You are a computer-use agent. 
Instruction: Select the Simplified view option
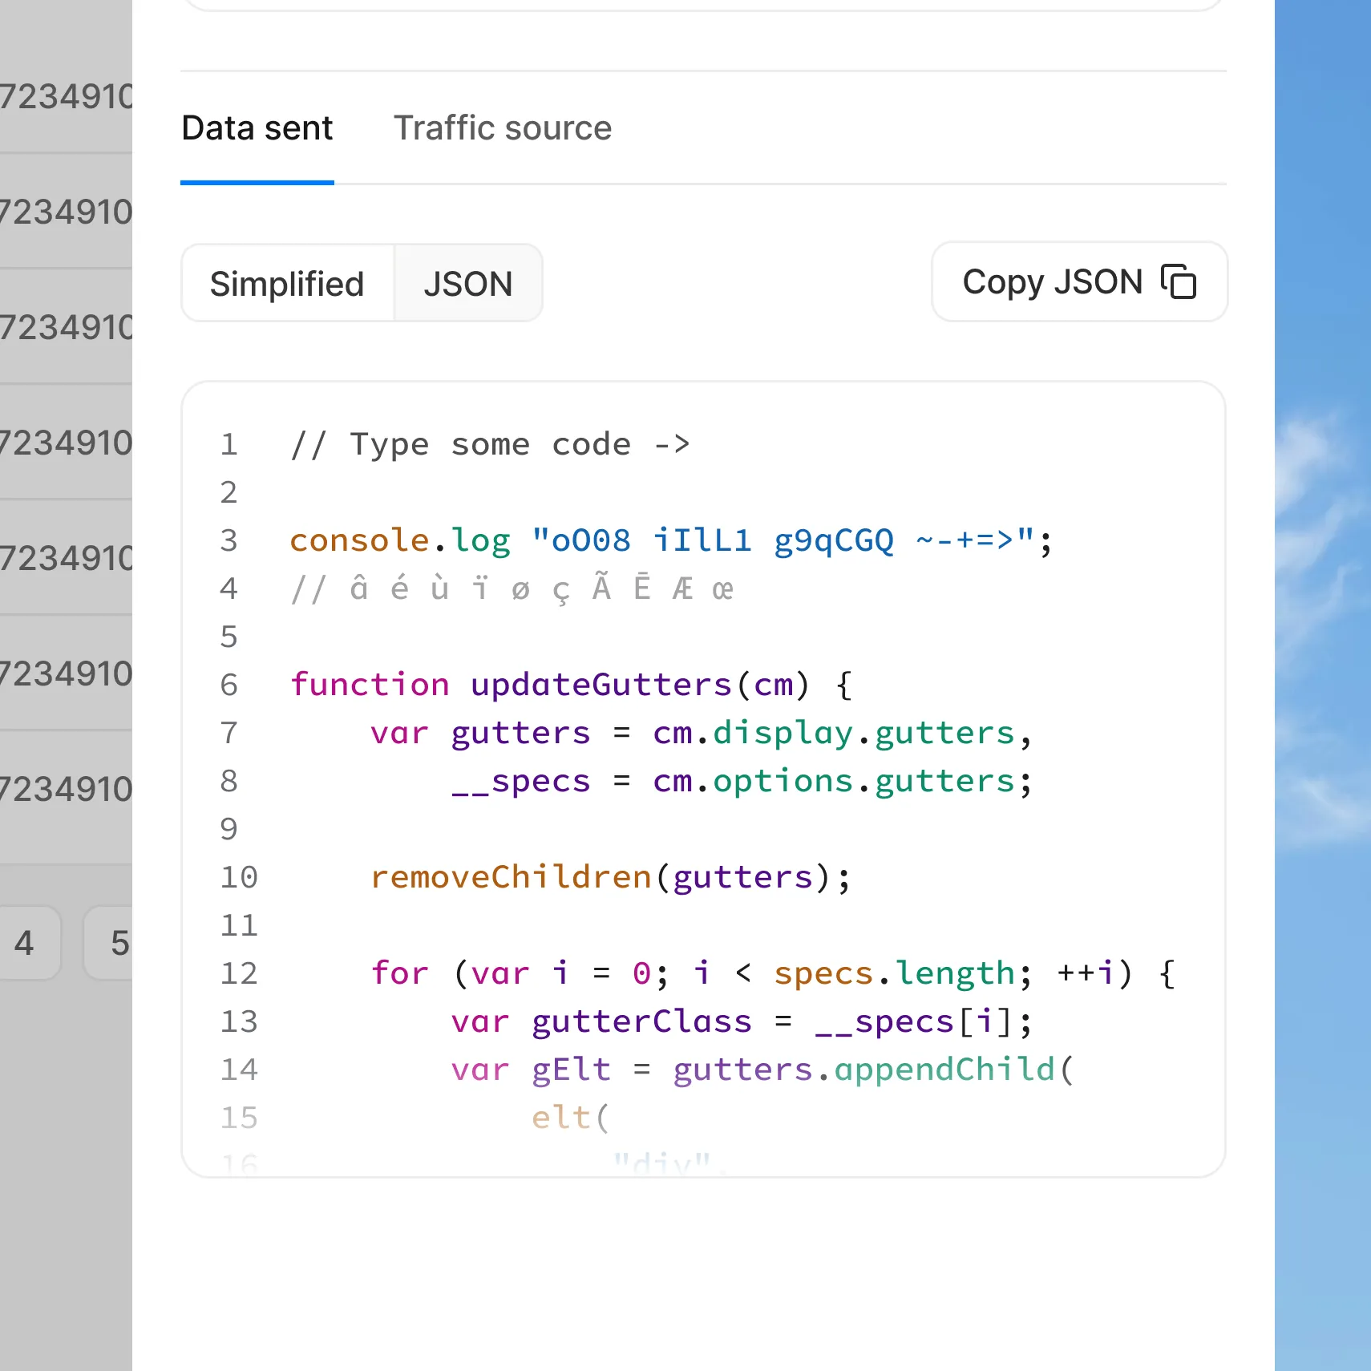tap(288, 284)
